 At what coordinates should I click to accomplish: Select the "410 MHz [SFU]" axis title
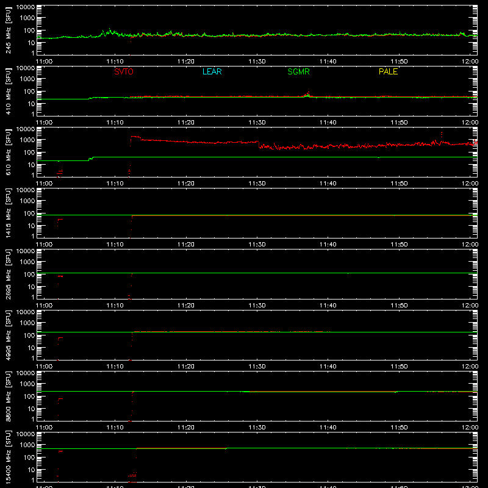click(x=8, y=91)
